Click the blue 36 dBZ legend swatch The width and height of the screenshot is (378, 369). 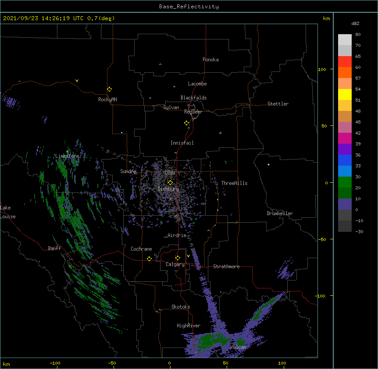345,160
